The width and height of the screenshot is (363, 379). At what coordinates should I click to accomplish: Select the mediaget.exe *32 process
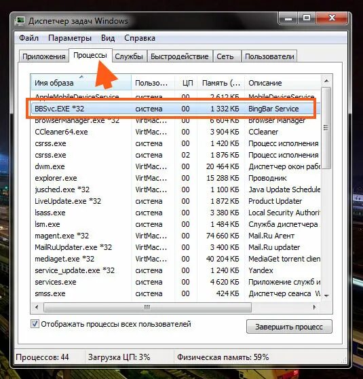point(176,259)
